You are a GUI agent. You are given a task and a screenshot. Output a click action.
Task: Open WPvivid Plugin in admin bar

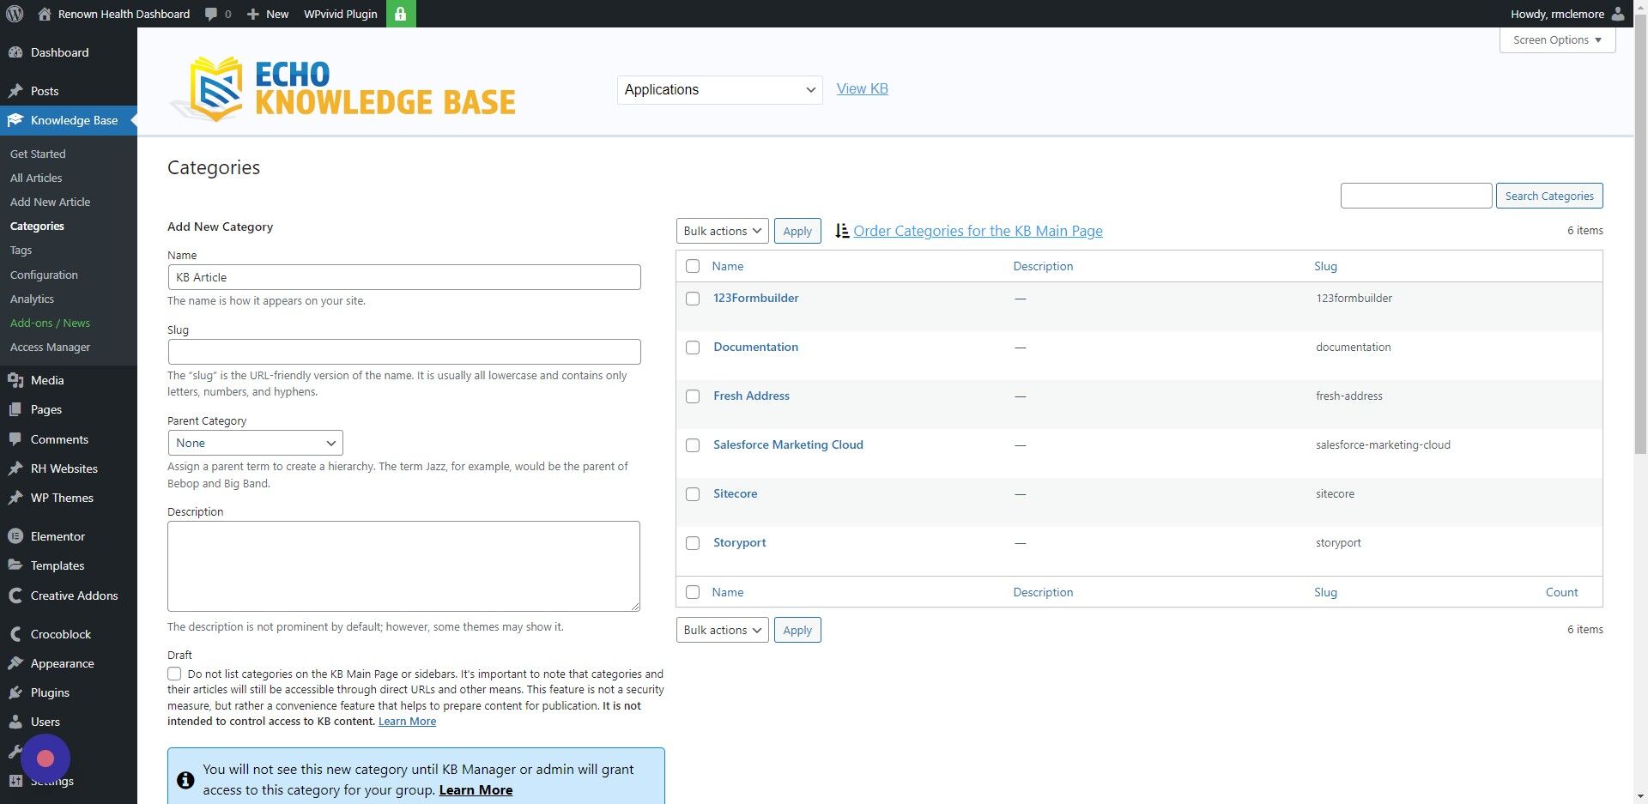pos(341,14)
